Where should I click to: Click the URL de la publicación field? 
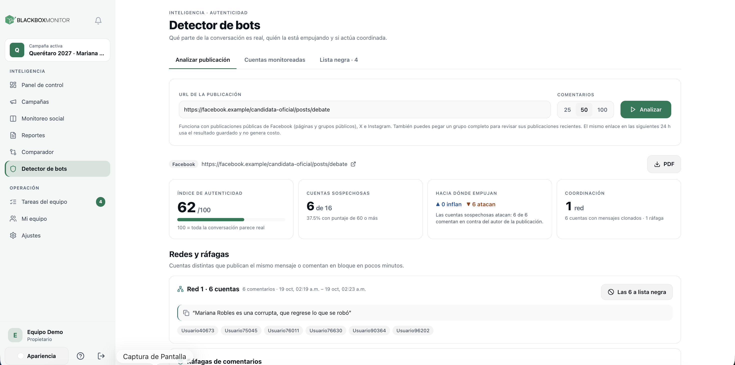tap(365, 109)
